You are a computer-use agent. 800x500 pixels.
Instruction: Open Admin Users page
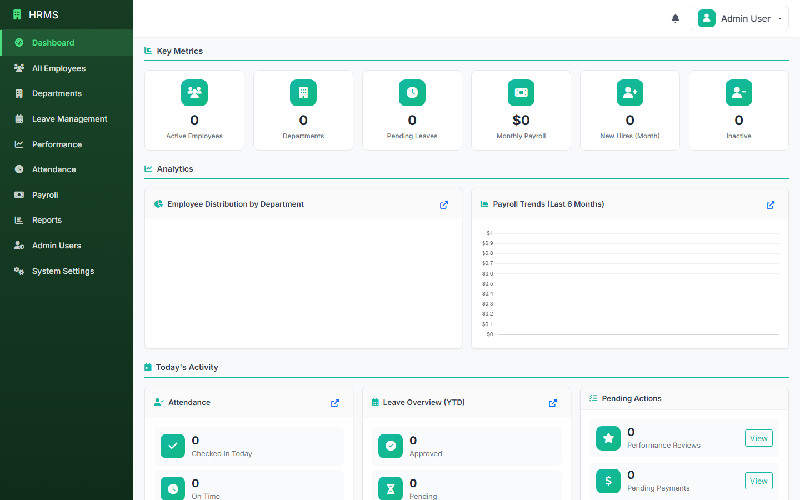tap(67, 246)
